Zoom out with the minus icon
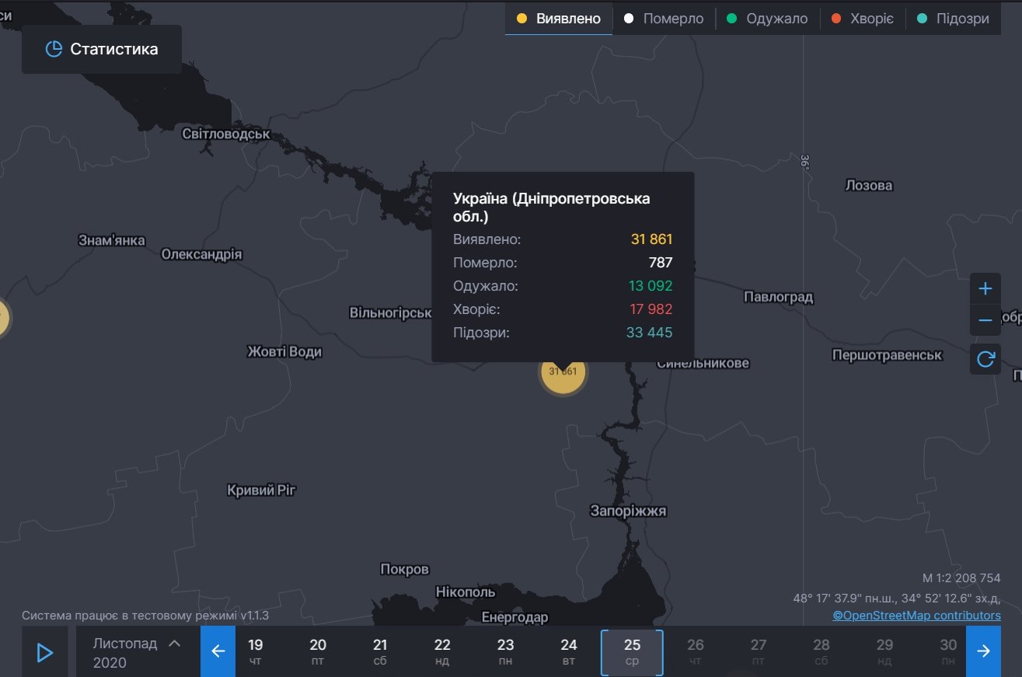 (985, 320)
